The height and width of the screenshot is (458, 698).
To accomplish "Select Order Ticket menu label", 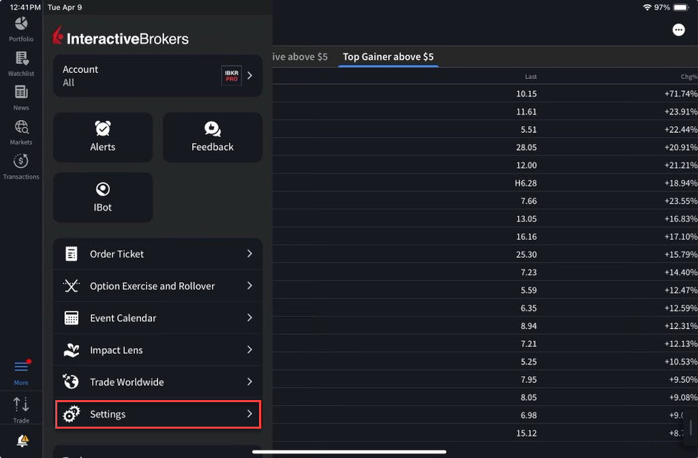I will pos(117,254).
